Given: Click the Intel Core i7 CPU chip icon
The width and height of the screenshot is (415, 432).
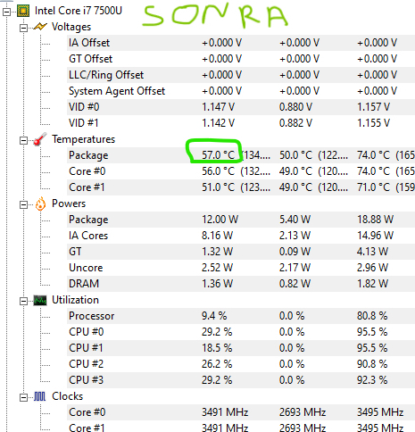Looking at the screenshot, I should click(x=23, y=11).
